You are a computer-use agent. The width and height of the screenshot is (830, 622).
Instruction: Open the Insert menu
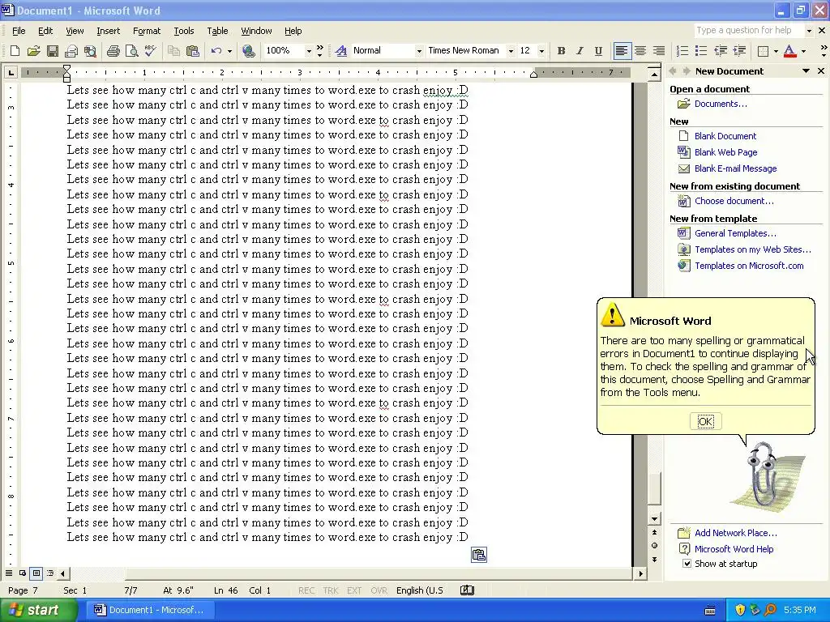[108, 31]
